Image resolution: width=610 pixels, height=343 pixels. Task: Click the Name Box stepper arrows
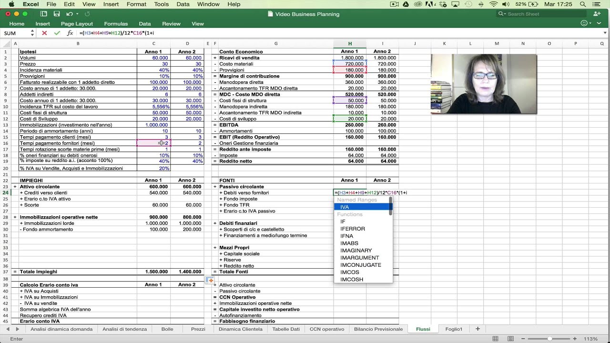[32, 33]
